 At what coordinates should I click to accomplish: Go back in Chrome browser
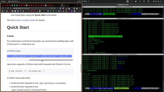3,8
